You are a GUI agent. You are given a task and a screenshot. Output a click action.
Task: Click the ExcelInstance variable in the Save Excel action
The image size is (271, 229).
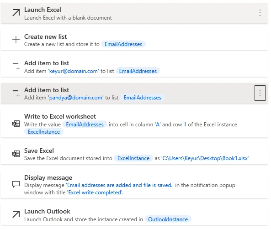pyautogui.click(x=133, y=158)
